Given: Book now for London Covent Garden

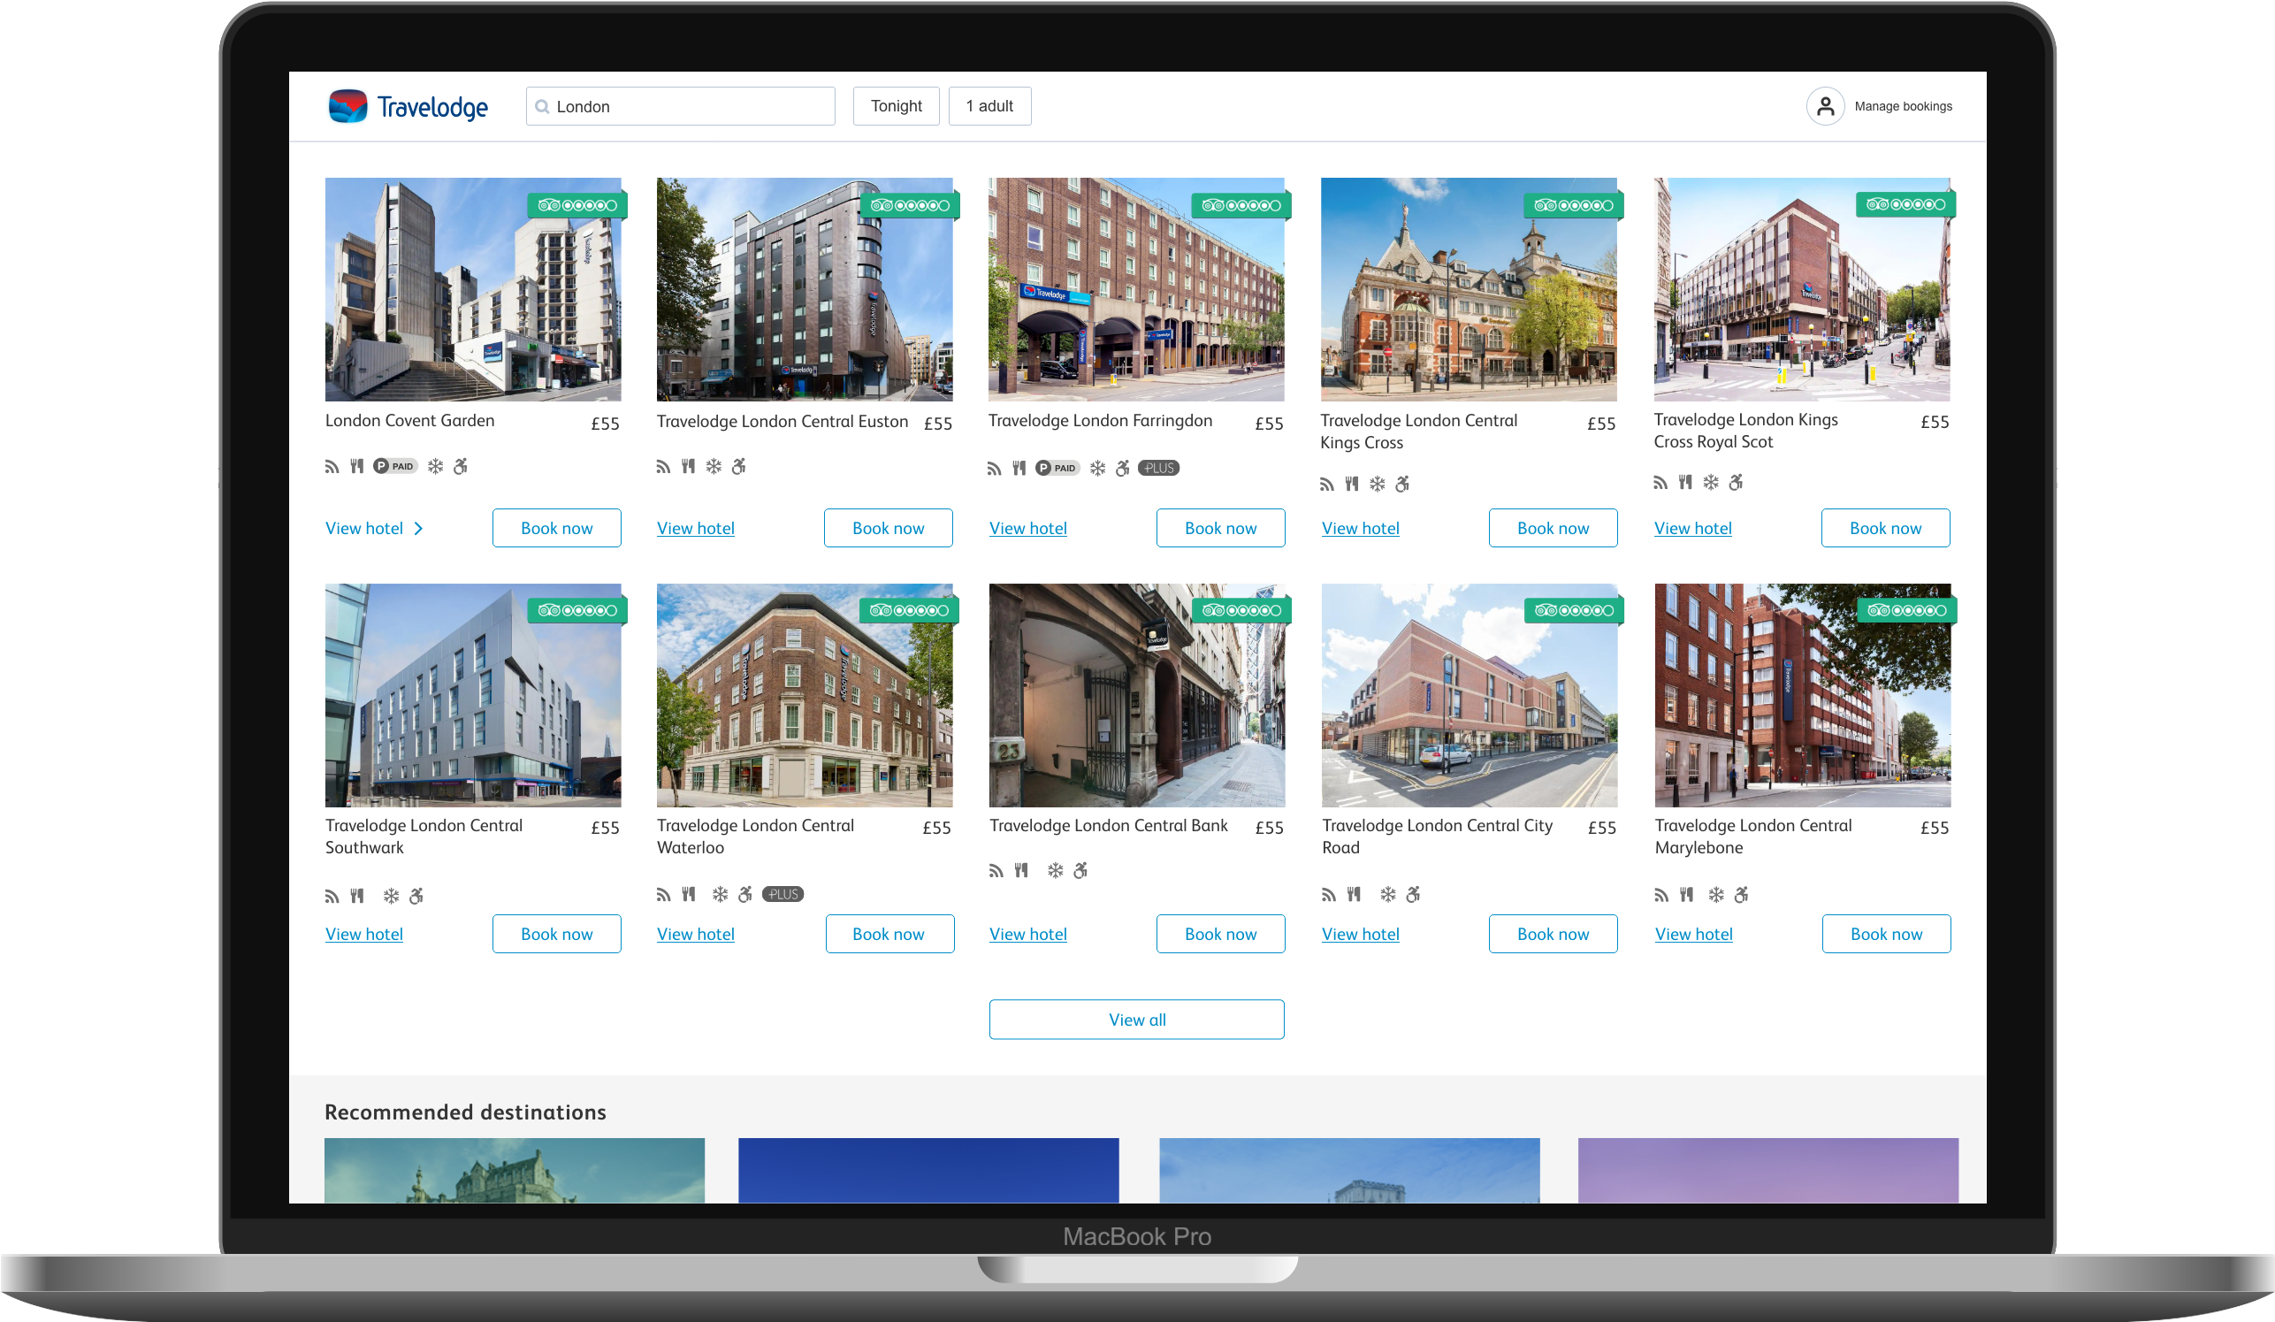Looking at the screenshot, I should 557,528.
